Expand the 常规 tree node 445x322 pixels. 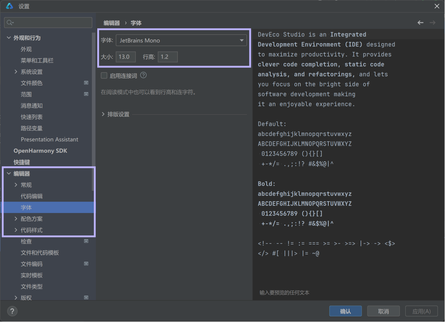(16, 185)
